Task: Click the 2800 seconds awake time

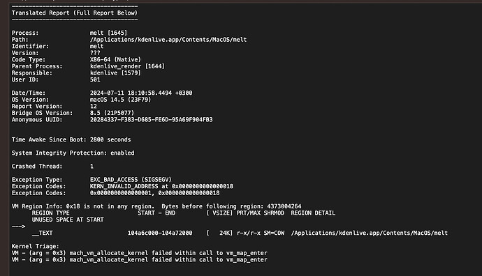Action: tap(110, 139)
